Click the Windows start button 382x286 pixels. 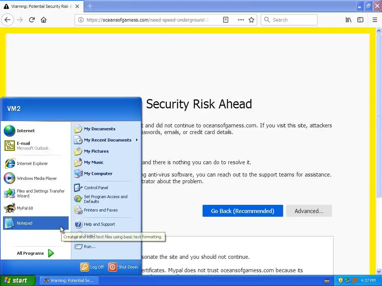tap(18, 280)
